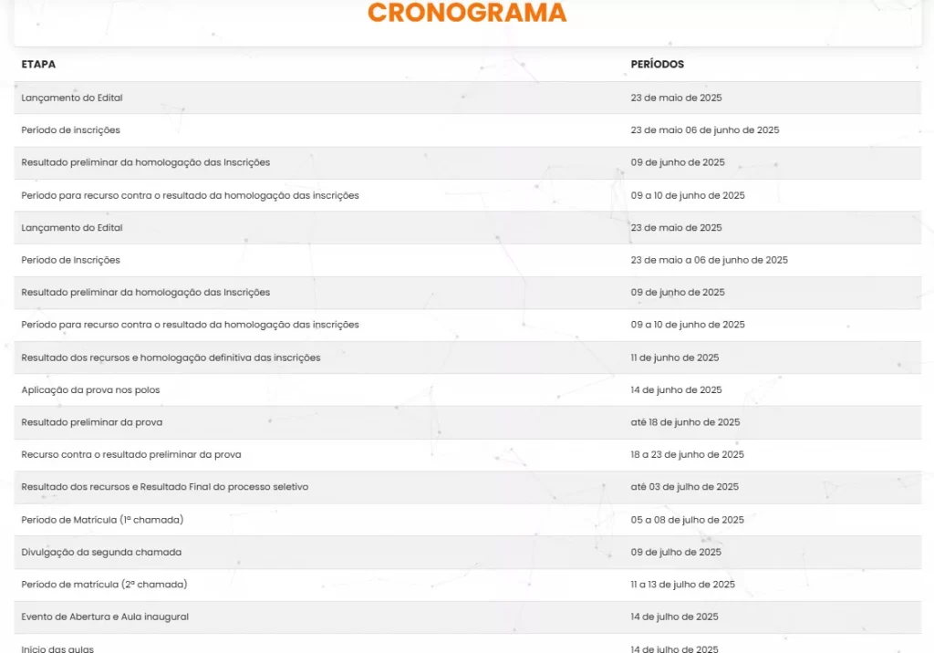The image size is (934, 653).
Task: Select 'Aplicação da prova nos polos' row
Action: coord(90,390)
